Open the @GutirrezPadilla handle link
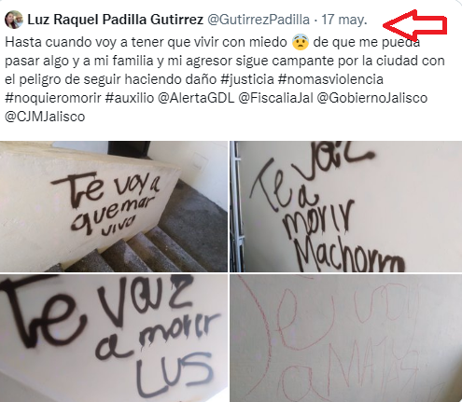This screenshot has height=402, width=462. coord(259,20)
